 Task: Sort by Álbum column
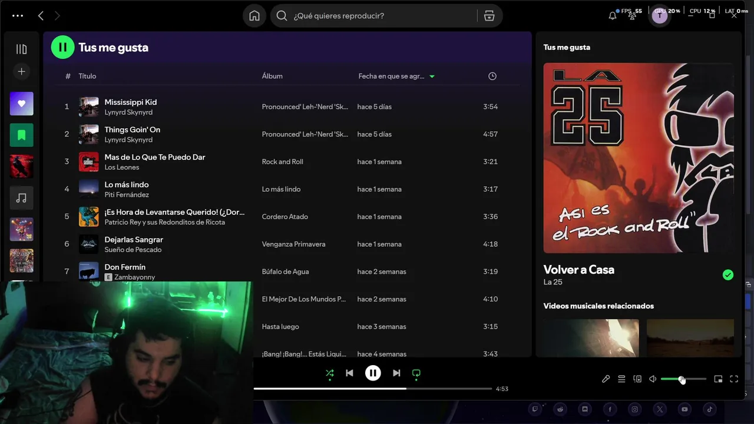pos(272,76)
